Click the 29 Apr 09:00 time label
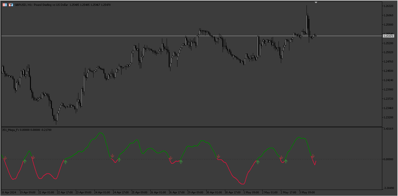Image resolution: width=398 pixels, height=196 pixels. point(196,193)
